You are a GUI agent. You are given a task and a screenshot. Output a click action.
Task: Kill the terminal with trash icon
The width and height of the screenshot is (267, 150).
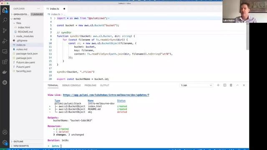(x=231, y=85)
